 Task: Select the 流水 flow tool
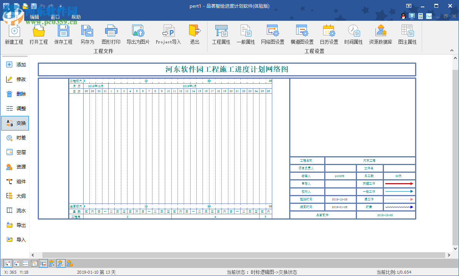(15, 211)
